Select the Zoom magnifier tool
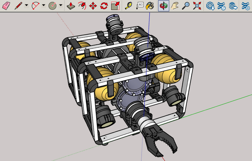The width and height of the screenshot is (252, 161). (x=186, y=5)
